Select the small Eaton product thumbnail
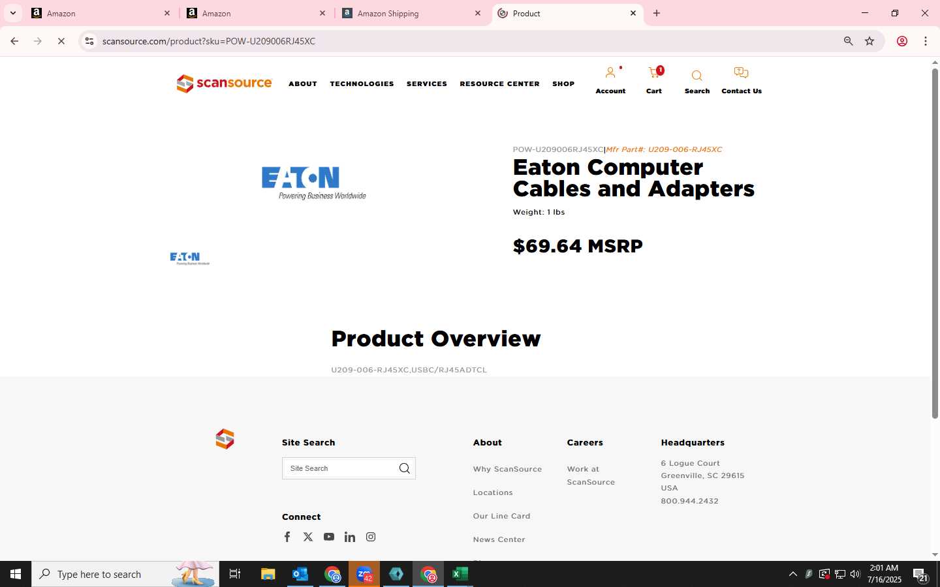 click(189, 258)
